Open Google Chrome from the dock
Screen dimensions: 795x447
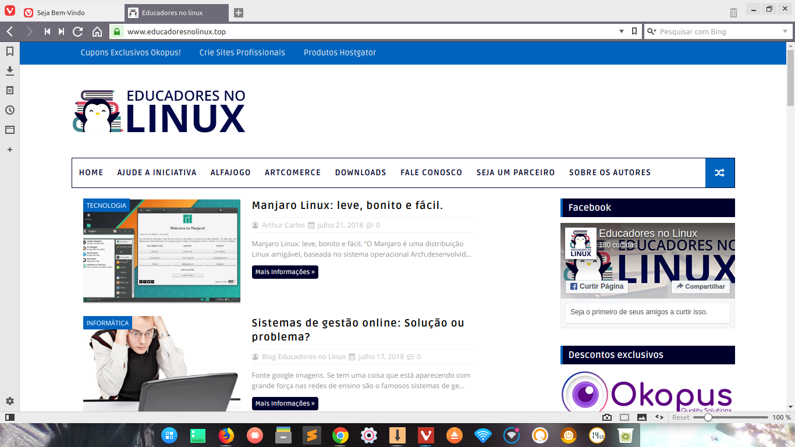click(x=340, y=435)
